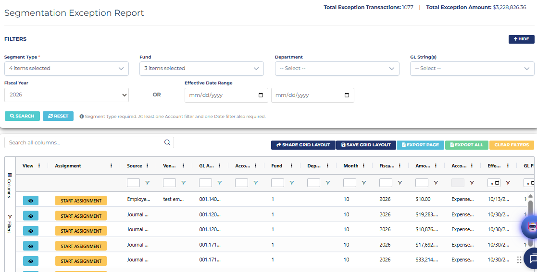Click the SEARCH button
Image resolution: width=537 pixels, height=272 pixels.
[22, 116]
